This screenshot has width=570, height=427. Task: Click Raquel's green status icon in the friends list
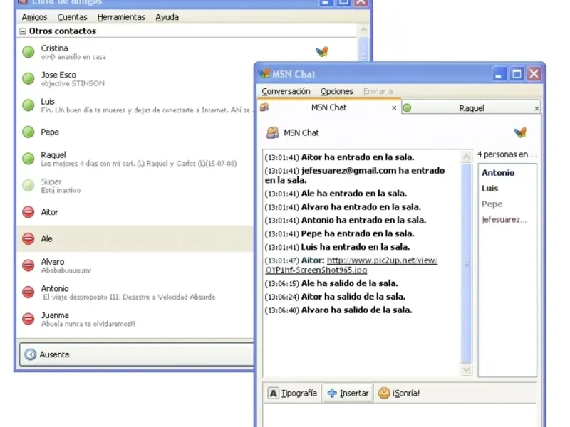[28, 159]
